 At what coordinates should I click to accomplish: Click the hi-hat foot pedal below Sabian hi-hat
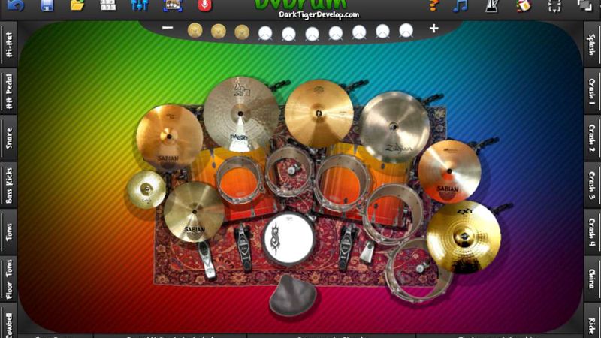(x=207, y=260)
